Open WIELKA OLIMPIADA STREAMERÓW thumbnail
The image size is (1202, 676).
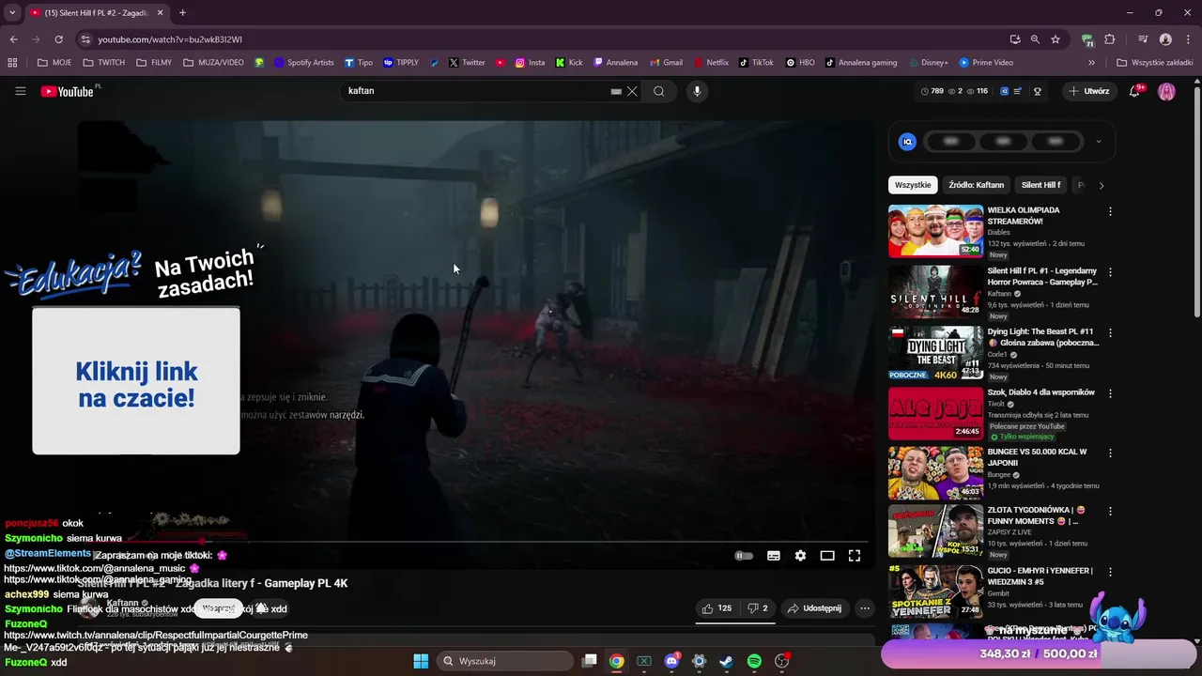point(935,231)
